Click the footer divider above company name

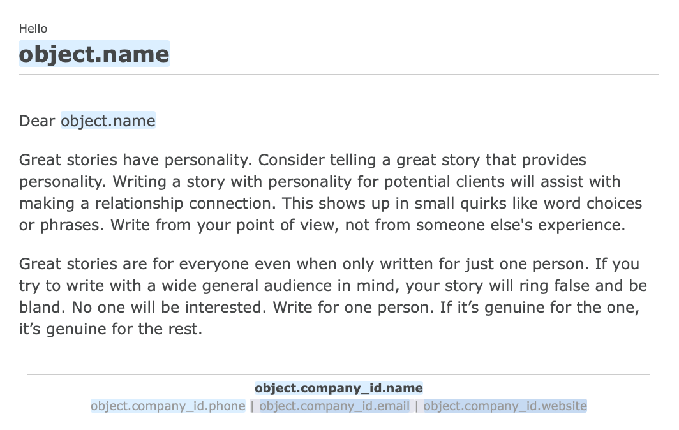pyautogui.click(x=339, y=374)
